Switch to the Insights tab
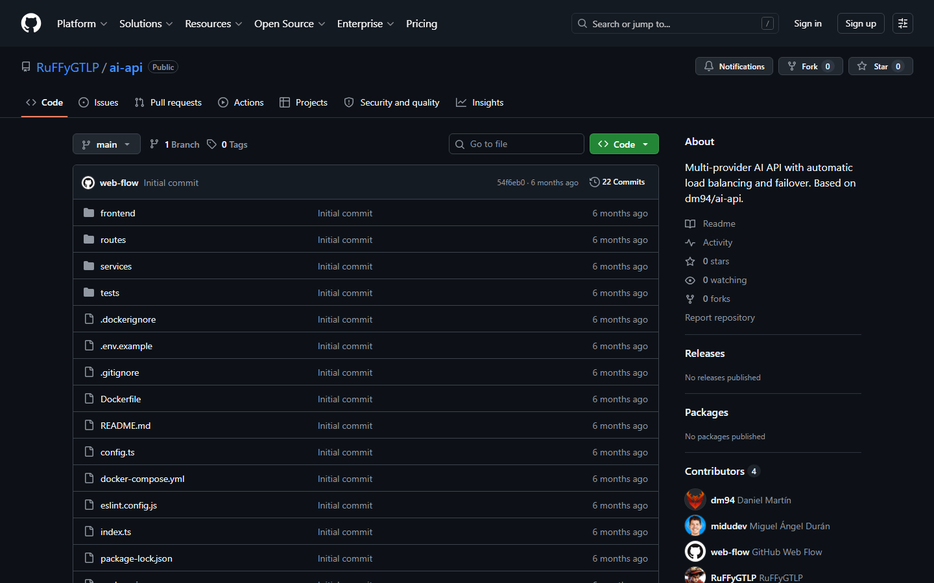Viewport: 934px width, 583px height. [x=480, y=102]
